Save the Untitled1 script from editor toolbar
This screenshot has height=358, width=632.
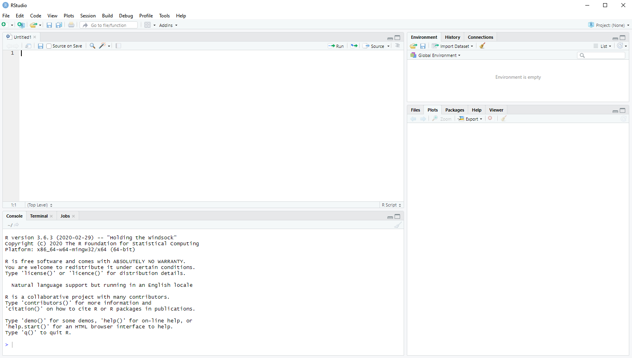40,46
